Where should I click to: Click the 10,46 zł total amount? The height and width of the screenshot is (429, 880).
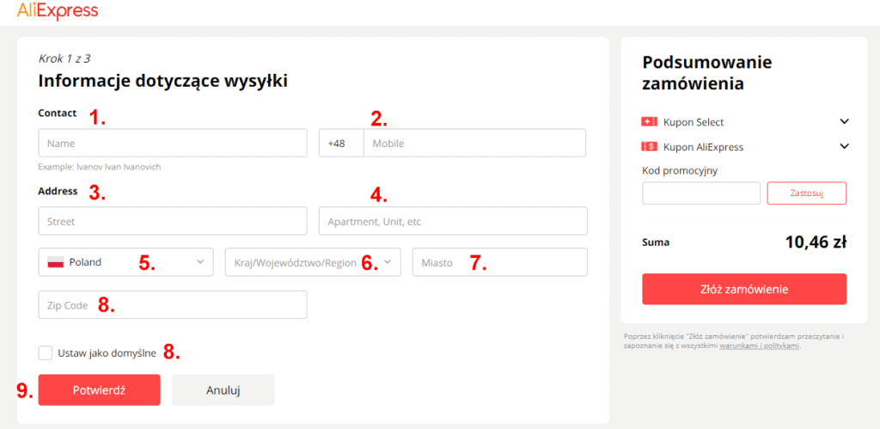pyautogui.click(x=816, y=242)
